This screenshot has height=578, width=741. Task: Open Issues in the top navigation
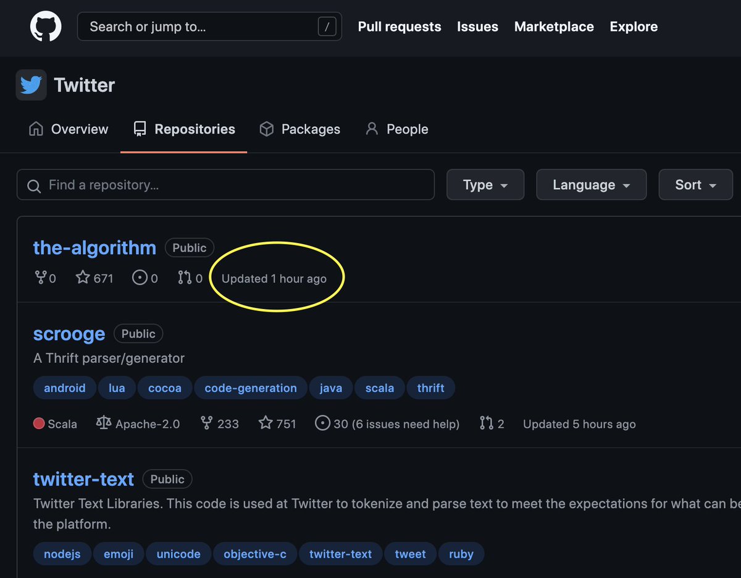(477, 27)
